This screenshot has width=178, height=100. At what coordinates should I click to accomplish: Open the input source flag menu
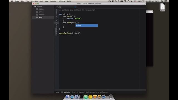coord(135,1)
